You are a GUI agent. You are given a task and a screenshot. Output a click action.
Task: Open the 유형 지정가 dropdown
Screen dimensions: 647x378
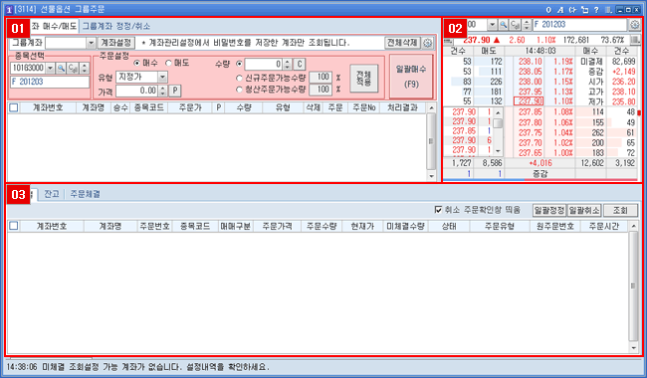pos(162,77)
